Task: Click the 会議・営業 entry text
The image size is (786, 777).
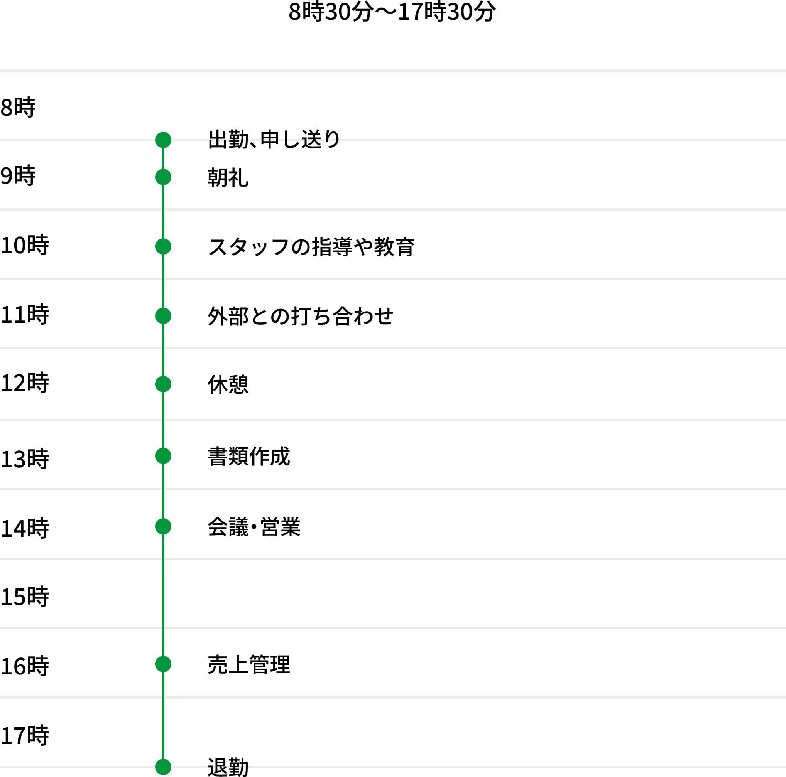Action: click(x=254, y=527)
